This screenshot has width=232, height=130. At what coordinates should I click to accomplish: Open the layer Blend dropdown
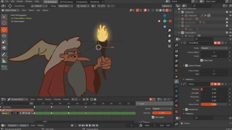coord(162,109)
